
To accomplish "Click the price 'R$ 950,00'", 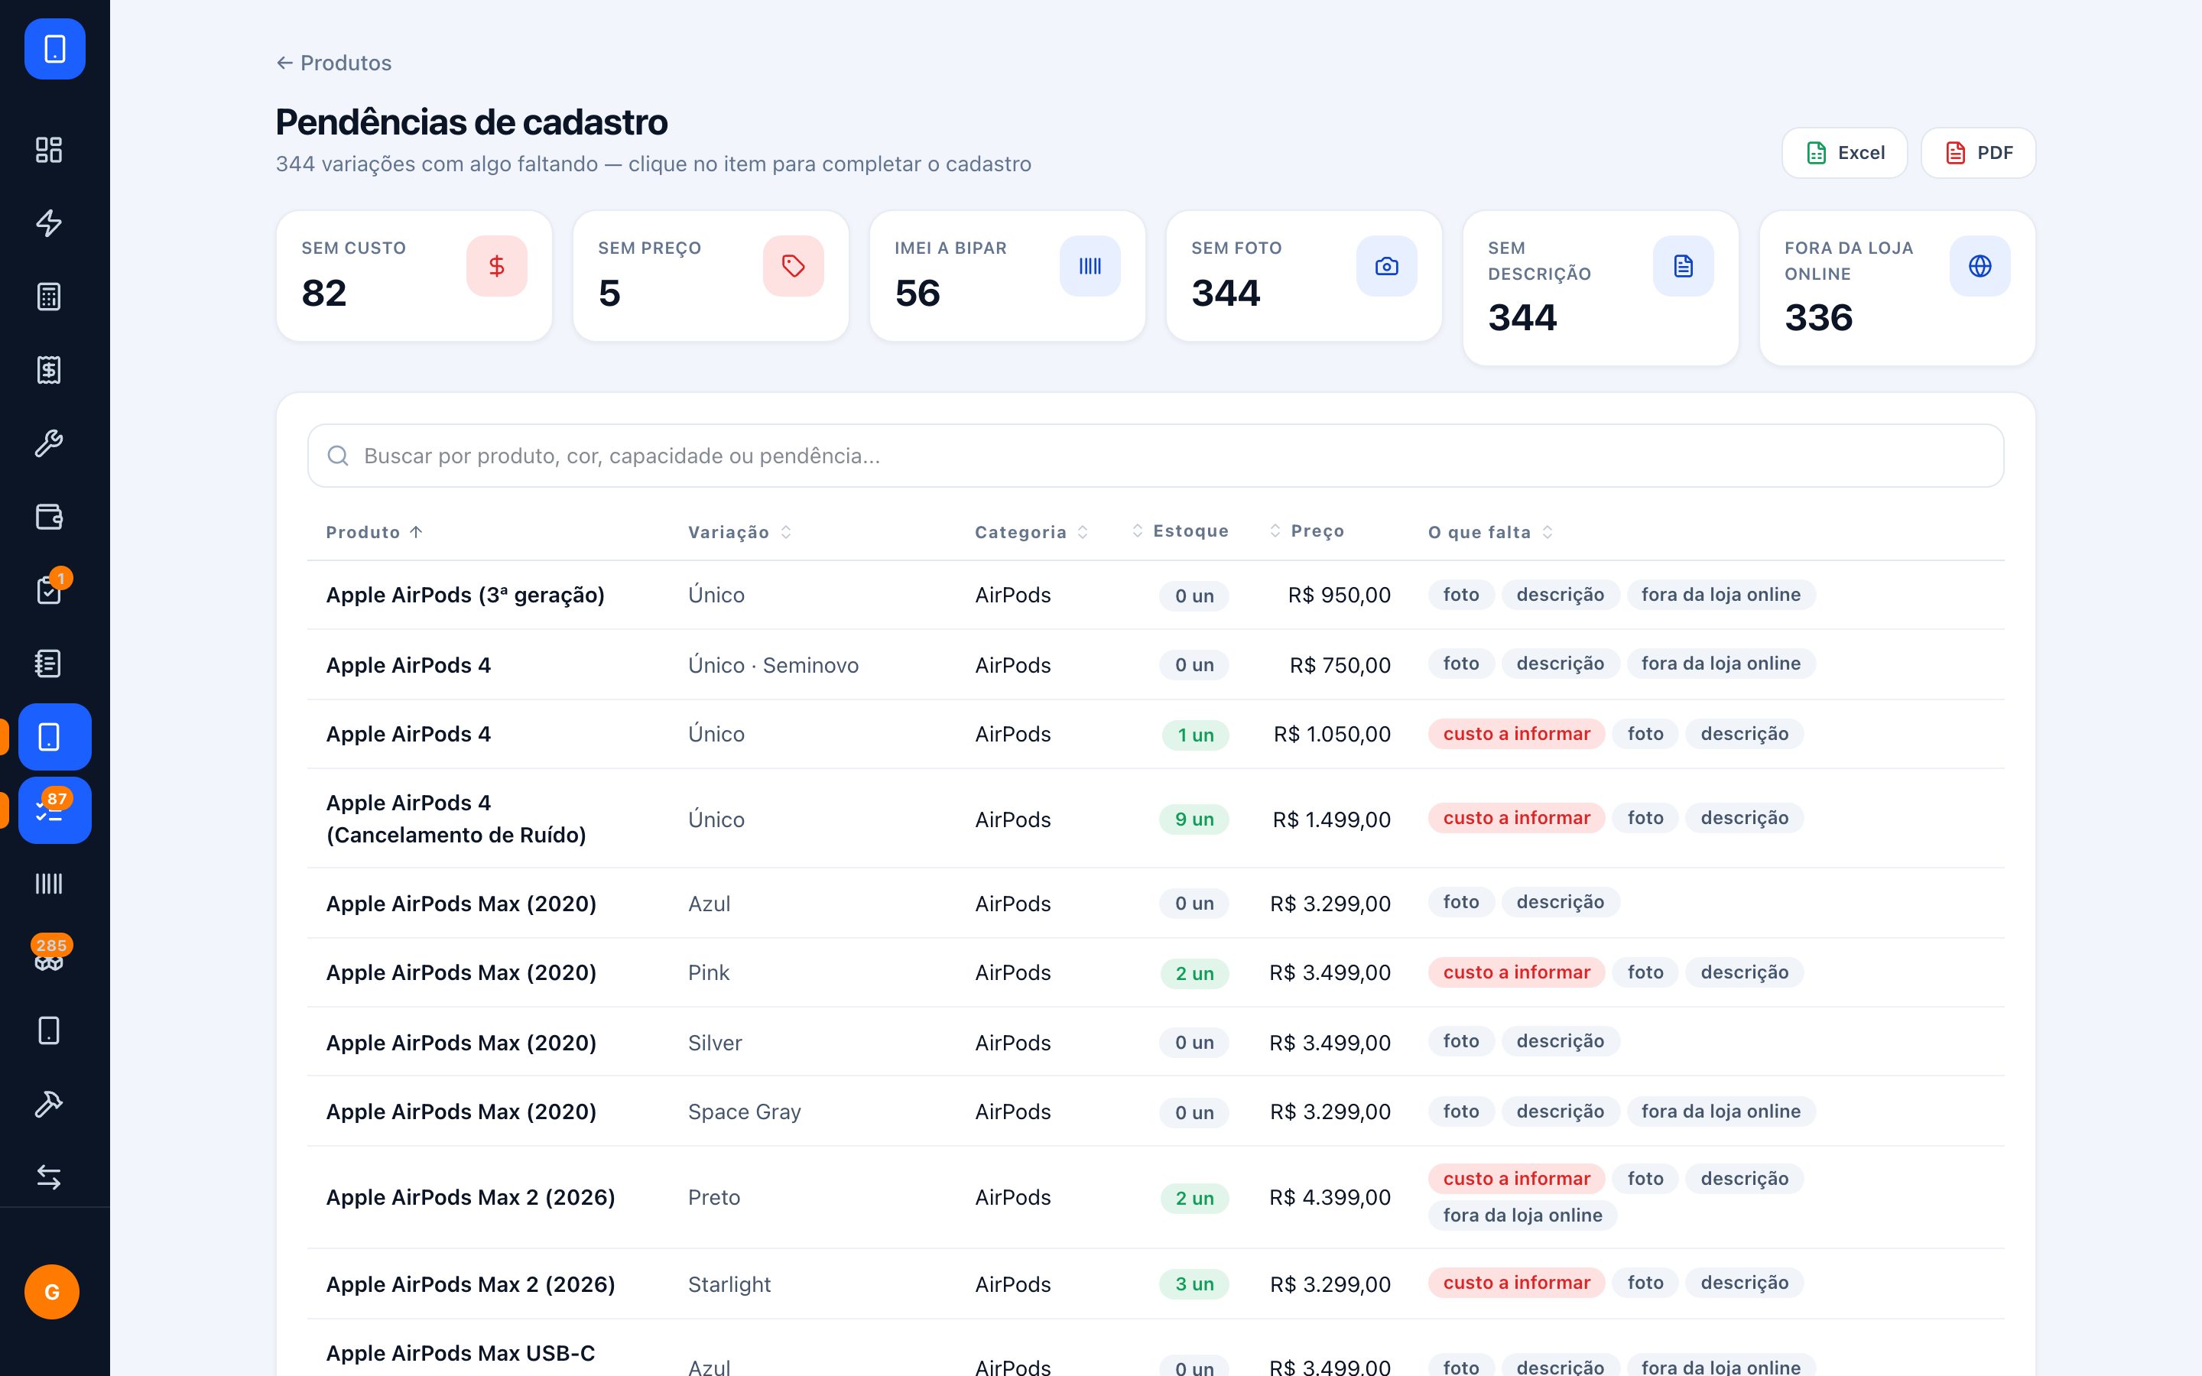I will pos(1340,596).
